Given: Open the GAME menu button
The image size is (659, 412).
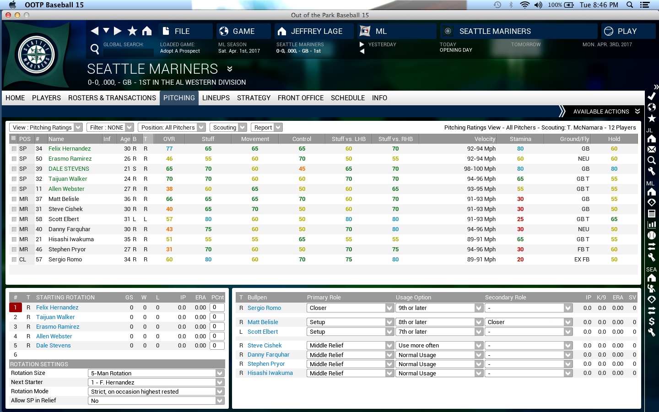Looking at the screenshot, I should pos(243,31).
